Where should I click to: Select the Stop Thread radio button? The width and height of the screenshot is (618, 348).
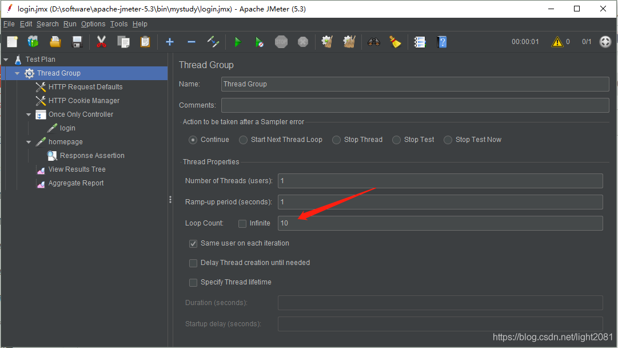point(336,140)
